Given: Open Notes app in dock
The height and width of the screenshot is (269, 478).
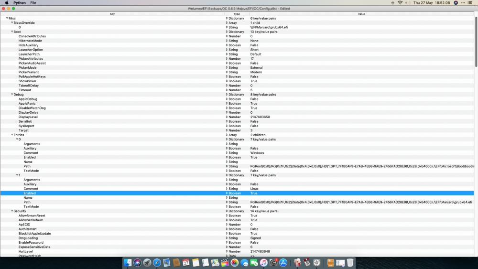Looking at the screenshot, I should pos(196,263).
